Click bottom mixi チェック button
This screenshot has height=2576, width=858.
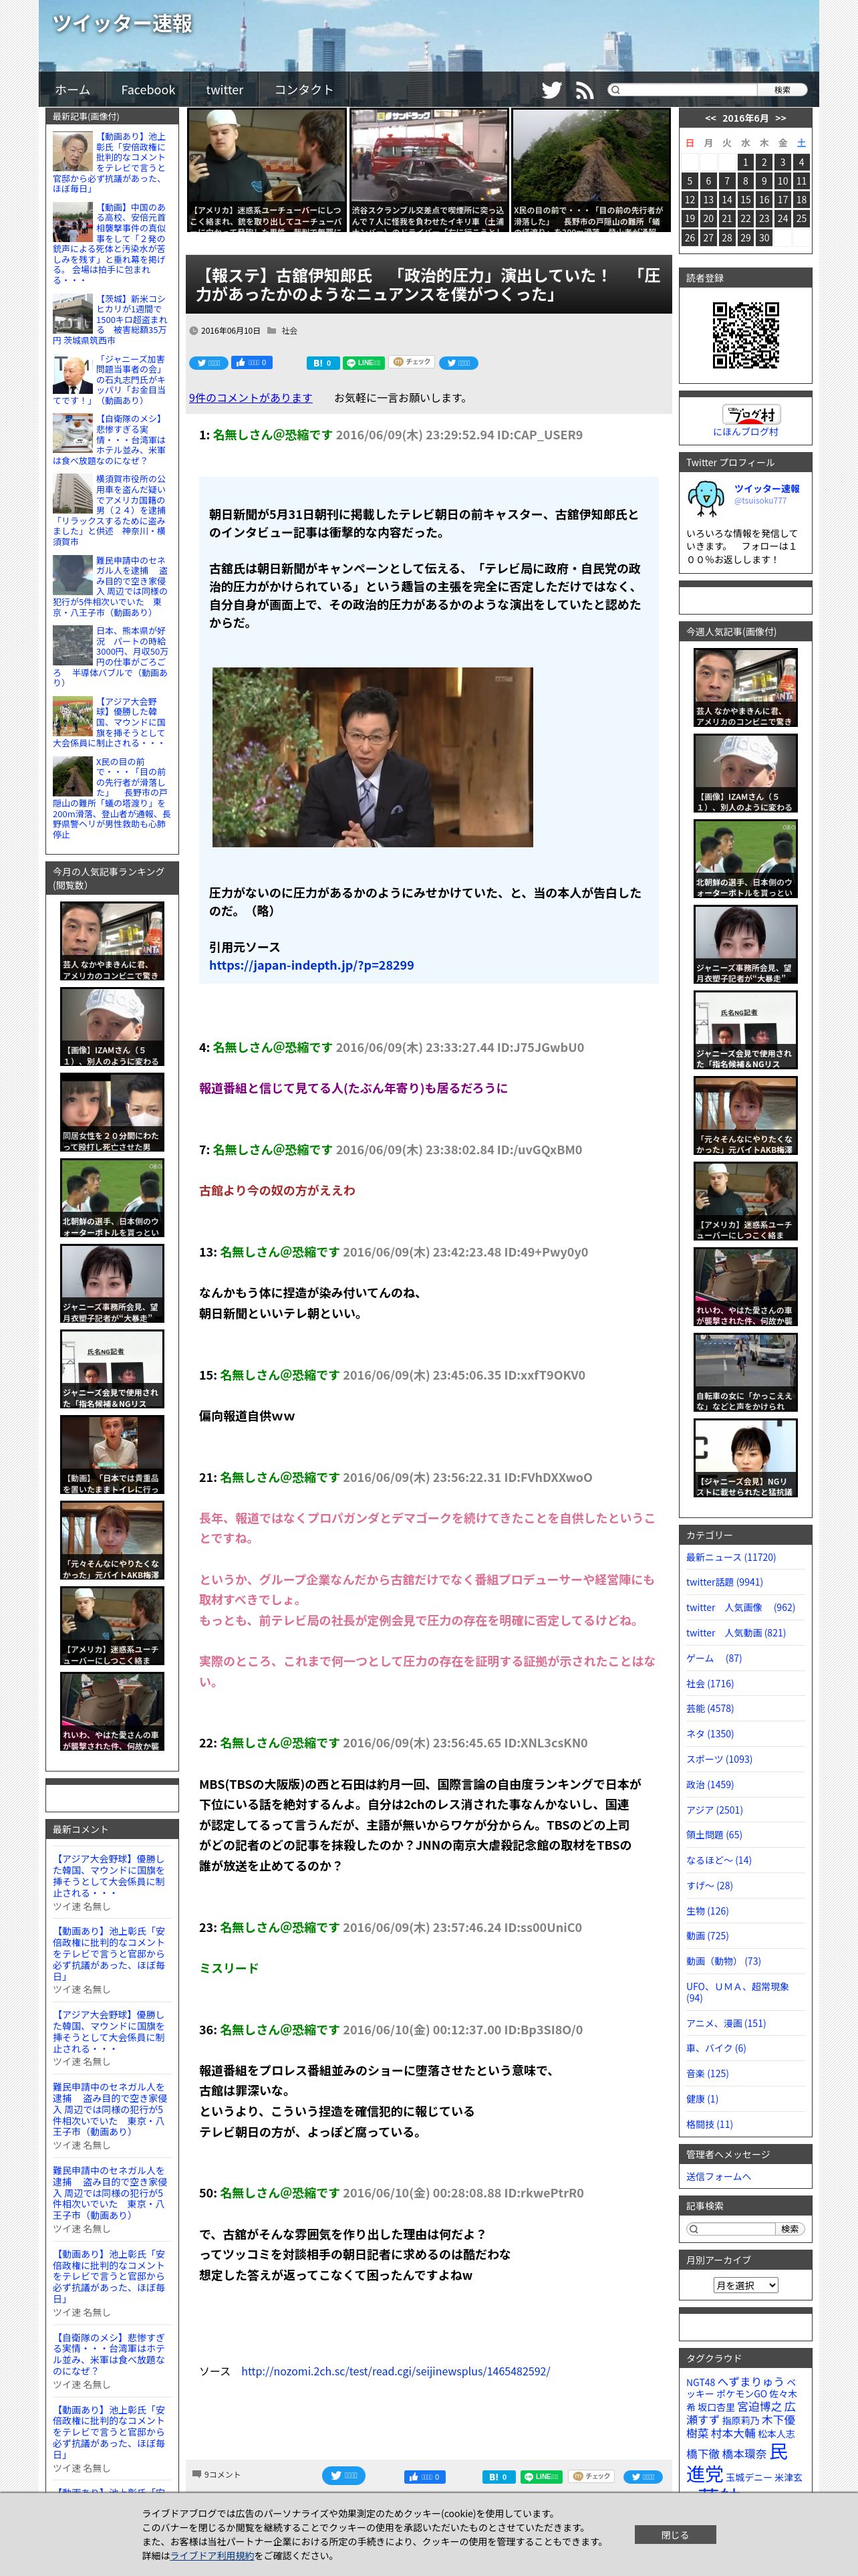tap(591, 2476)
